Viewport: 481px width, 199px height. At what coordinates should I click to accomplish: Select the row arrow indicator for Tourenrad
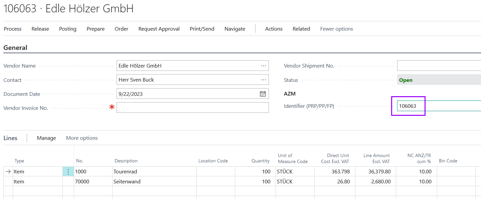pos(8,172)
